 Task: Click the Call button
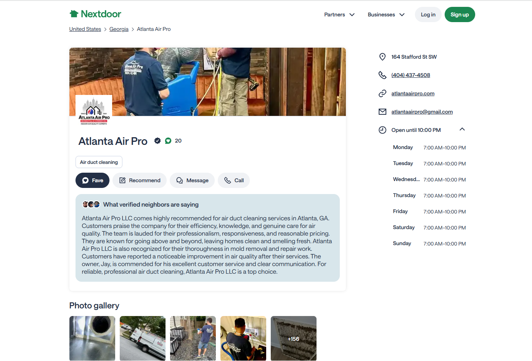(234, 180)
